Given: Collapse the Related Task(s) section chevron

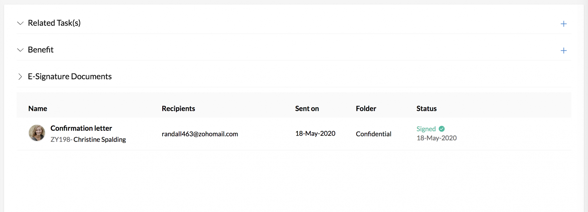Looking at the screenshot, I should pyautogui.click(x=20, y=23).
